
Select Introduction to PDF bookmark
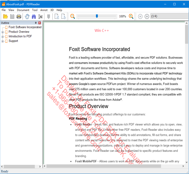pyautogui.click(x=20, y=36)
